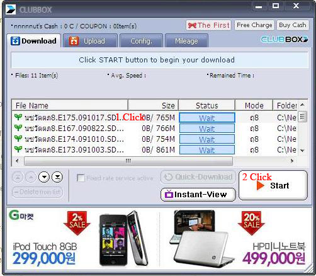Open the Mileage tab
The width and height of the screenshot is (316, 276).
(186, 41)
